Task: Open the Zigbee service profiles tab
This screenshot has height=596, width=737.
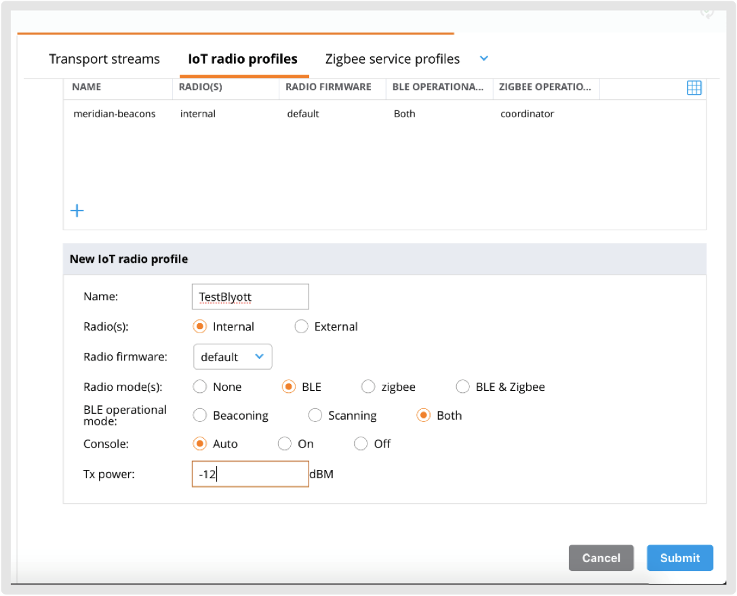Action: click(392, 60)
